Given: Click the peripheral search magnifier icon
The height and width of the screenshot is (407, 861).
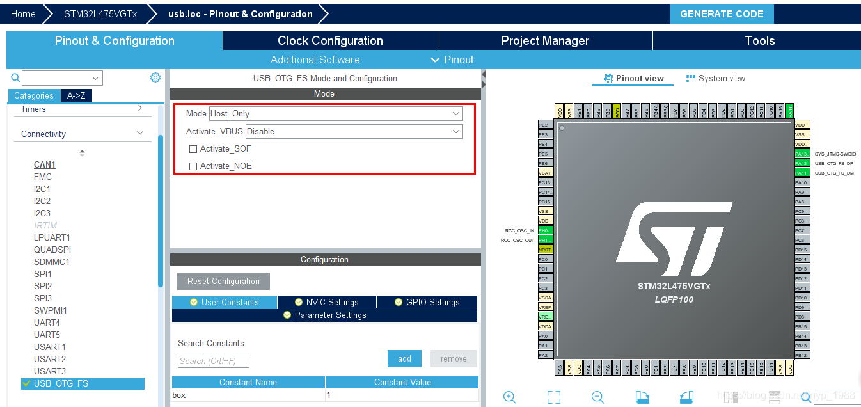Looking at the screenshot, I should [x=15, y=78].
